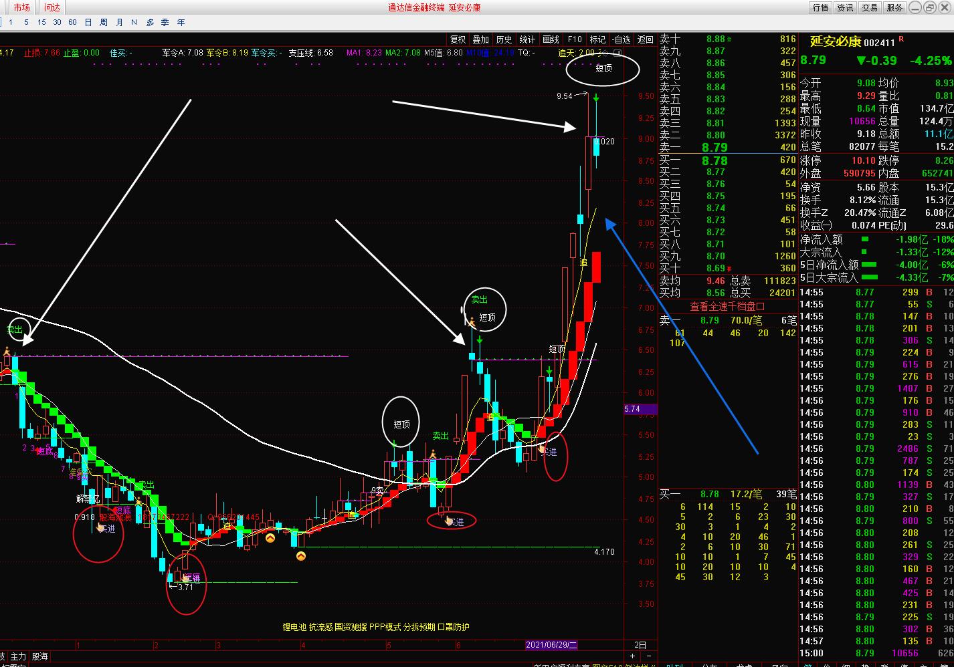Click 查看全速千档盘口 link
954x667 pixels.
(727, 306)
